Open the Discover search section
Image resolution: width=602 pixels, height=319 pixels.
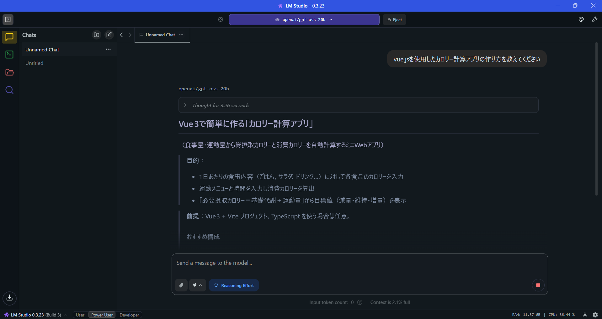[x=9, y=90]
